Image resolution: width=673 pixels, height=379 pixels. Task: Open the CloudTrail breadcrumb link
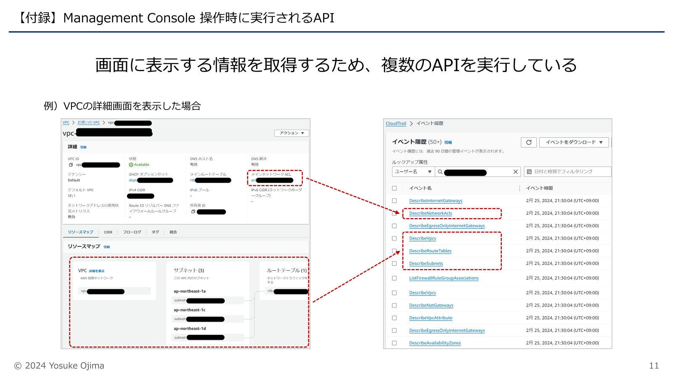coord(396,123)
